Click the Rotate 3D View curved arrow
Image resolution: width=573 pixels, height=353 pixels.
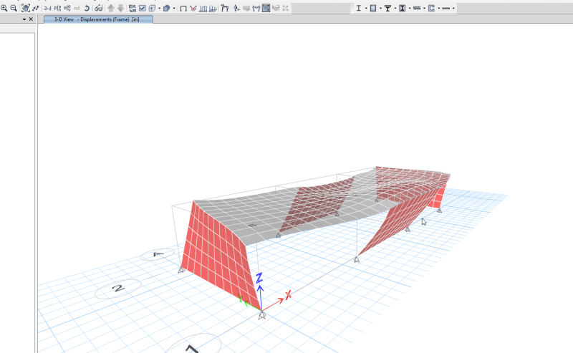pyautogui.click(x=87, y=8)
